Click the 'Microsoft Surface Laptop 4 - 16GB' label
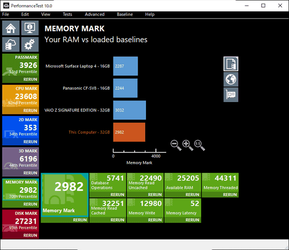The height and width of the screenshot is (250, 289). (x=77, y=66)
